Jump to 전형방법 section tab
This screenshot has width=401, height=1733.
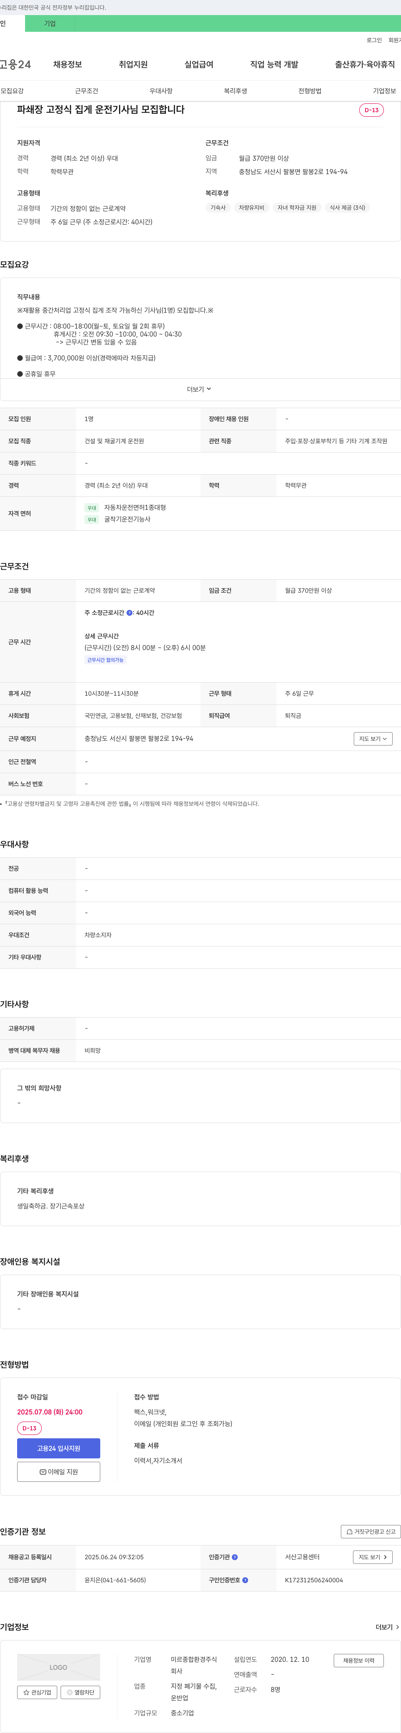pyautogui.click(x=310, y=91)
